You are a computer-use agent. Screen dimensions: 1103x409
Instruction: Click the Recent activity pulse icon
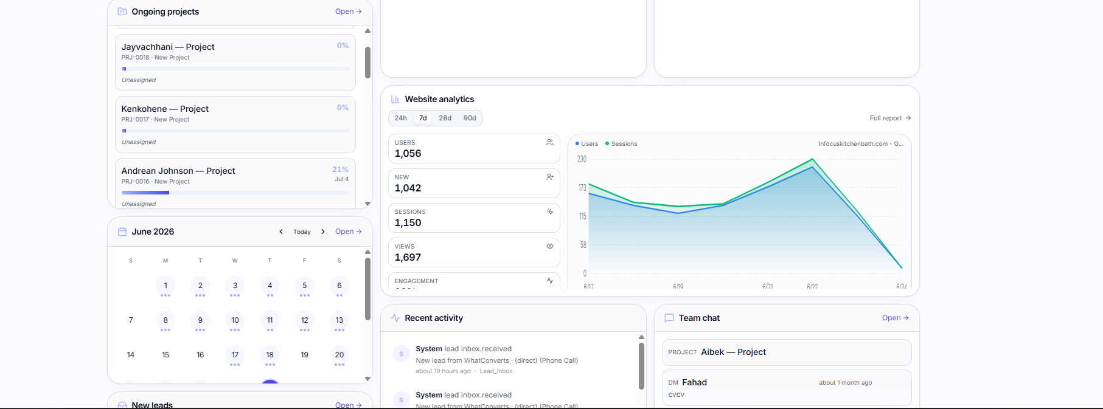(x=395, y=318)
